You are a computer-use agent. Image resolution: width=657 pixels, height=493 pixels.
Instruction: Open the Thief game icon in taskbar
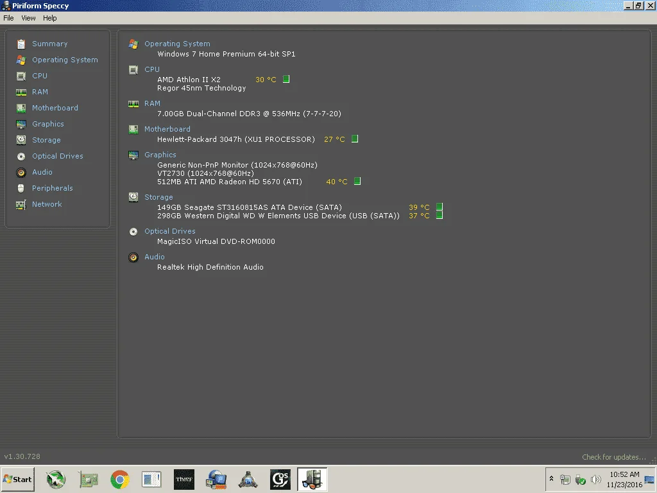pos(184,479)
